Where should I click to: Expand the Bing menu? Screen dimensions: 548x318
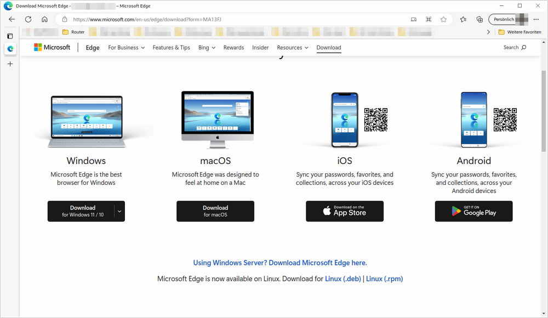[x=207, y=48]
